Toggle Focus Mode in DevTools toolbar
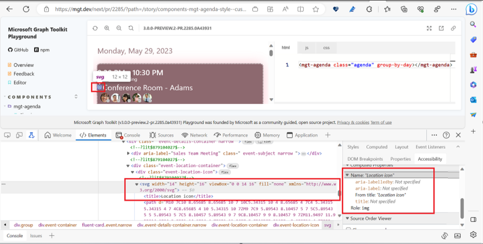This screenshot has width=483, height=244. (x=31, y=135)
